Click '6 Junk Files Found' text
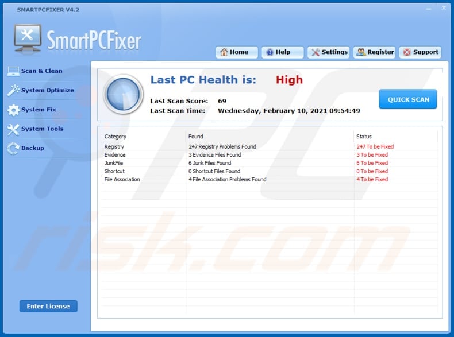 pos(210,163)
